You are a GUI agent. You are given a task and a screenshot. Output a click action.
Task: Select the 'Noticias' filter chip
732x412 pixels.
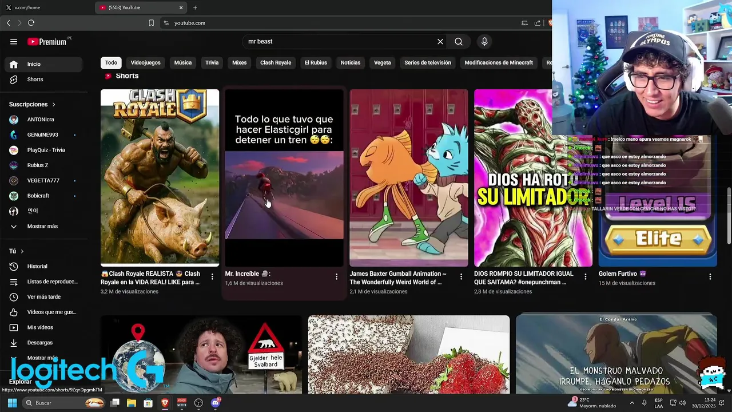coord(351,62)
